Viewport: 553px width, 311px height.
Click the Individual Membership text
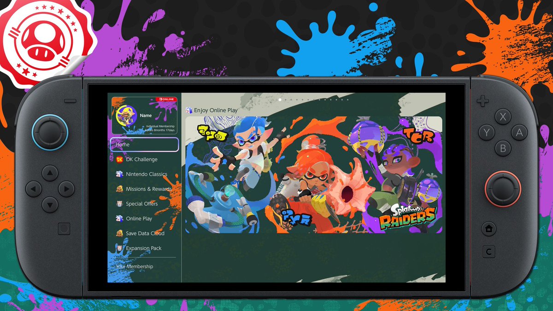point(160,126)
